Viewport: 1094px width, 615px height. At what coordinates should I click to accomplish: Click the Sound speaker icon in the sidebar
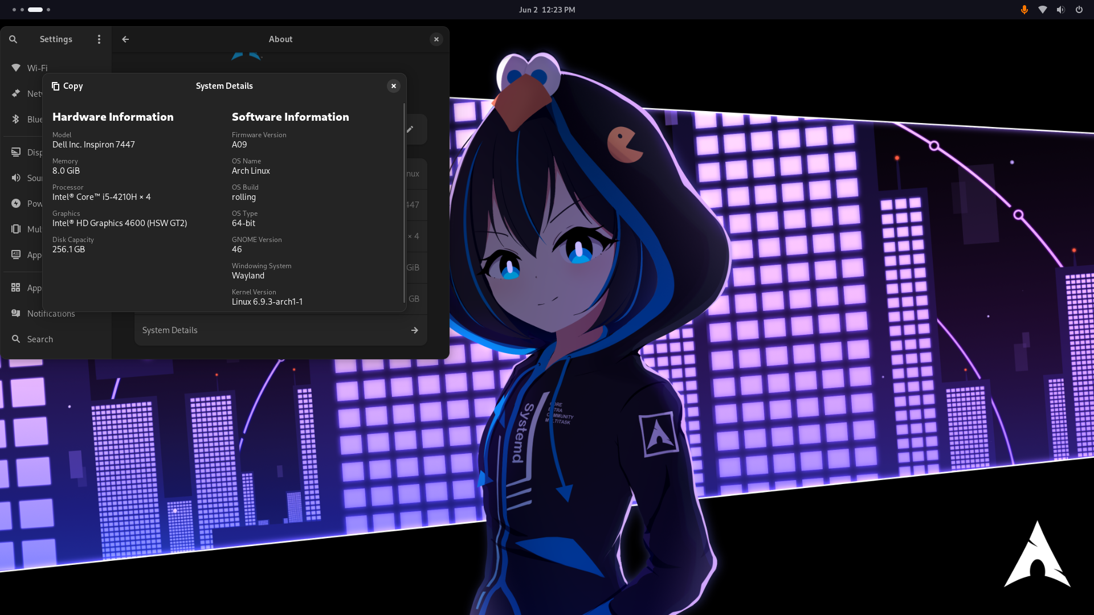click(x=16, y=178)
